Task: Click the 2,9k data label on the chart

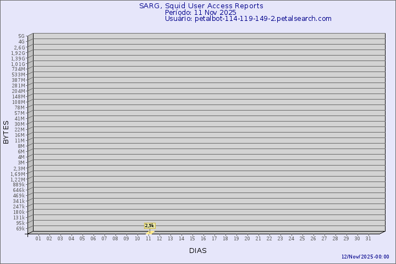Action: [150, 226]
